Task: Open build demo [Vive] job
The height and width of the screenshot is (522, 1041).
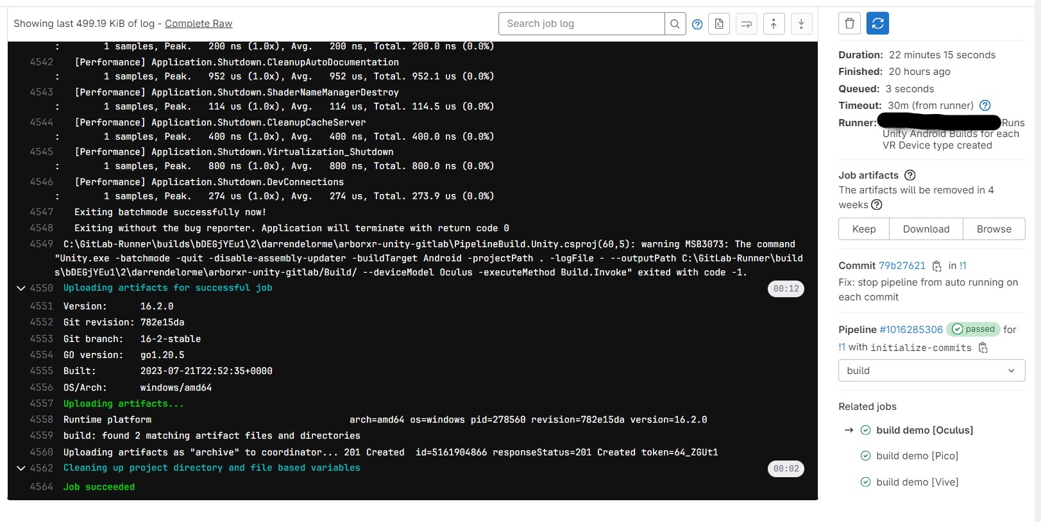Action: (917, 482)
